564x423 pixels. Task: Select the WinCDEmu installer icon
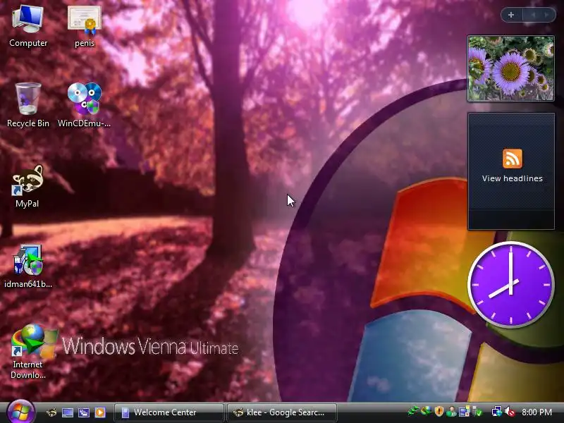pos(85,105)
